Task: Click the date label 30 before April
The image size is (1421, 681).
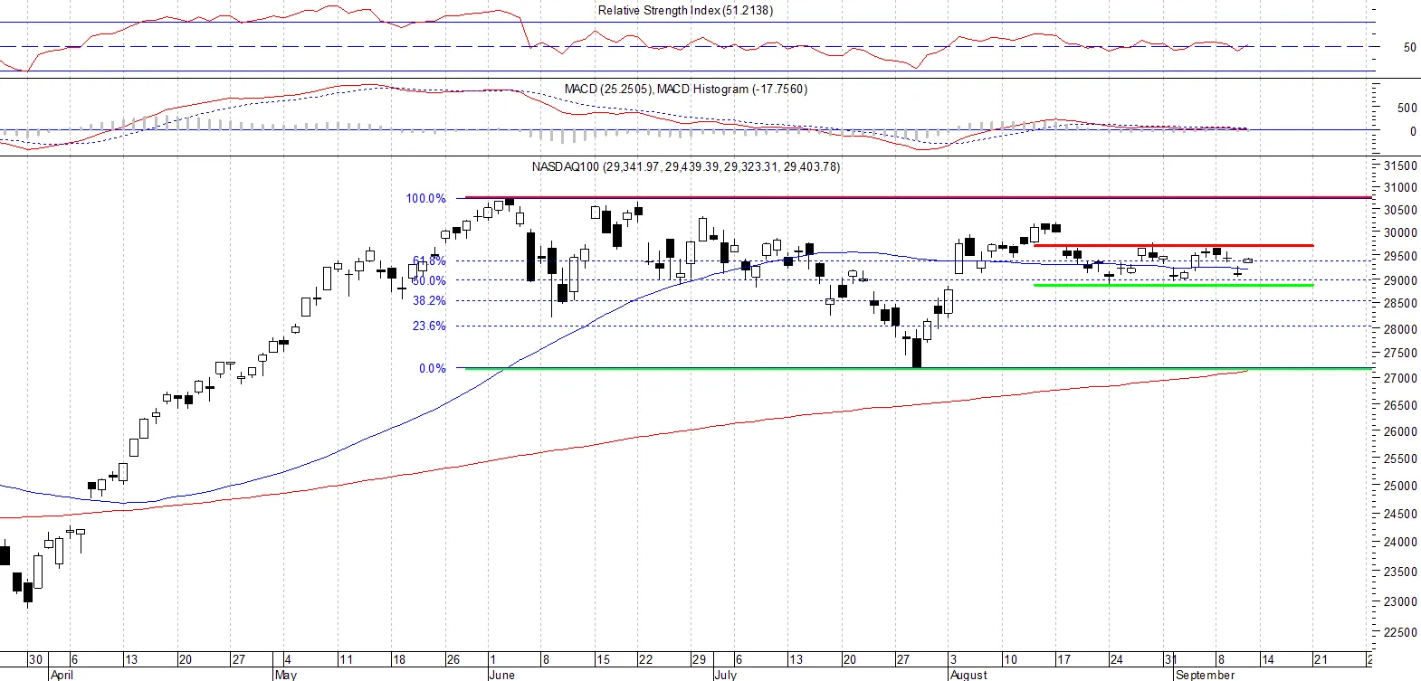Action: (35, 659)
